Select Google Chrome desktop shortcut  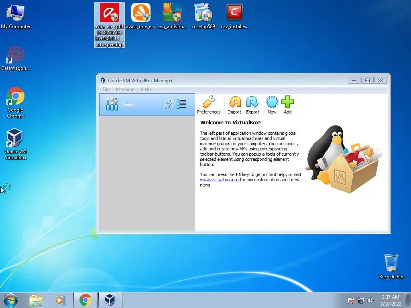click(x=16, y=103)
